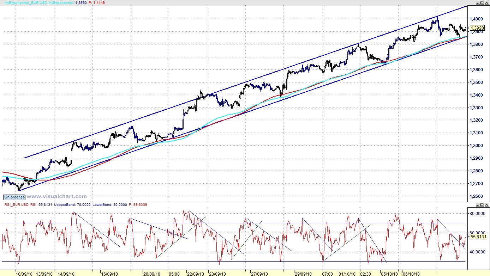This screenshot has width=490, height=276.
Task: Click the 'UppperBand: 70,0000' label
Action: 73,204
